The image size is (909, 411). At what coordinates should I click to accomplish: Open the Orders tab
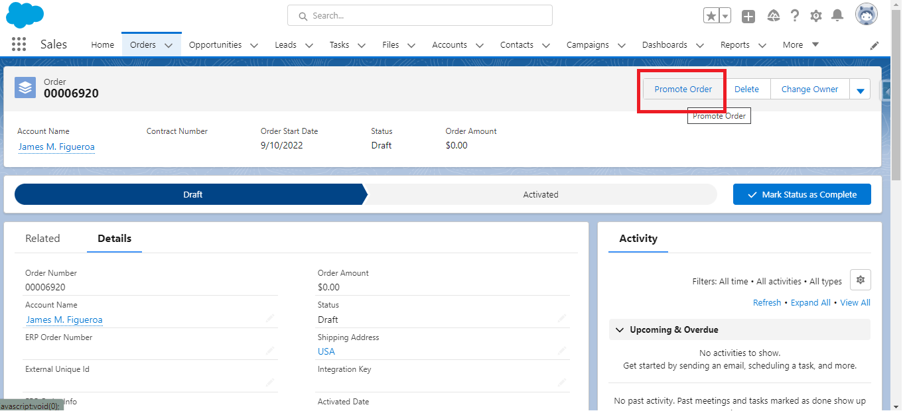pos(143,44)
